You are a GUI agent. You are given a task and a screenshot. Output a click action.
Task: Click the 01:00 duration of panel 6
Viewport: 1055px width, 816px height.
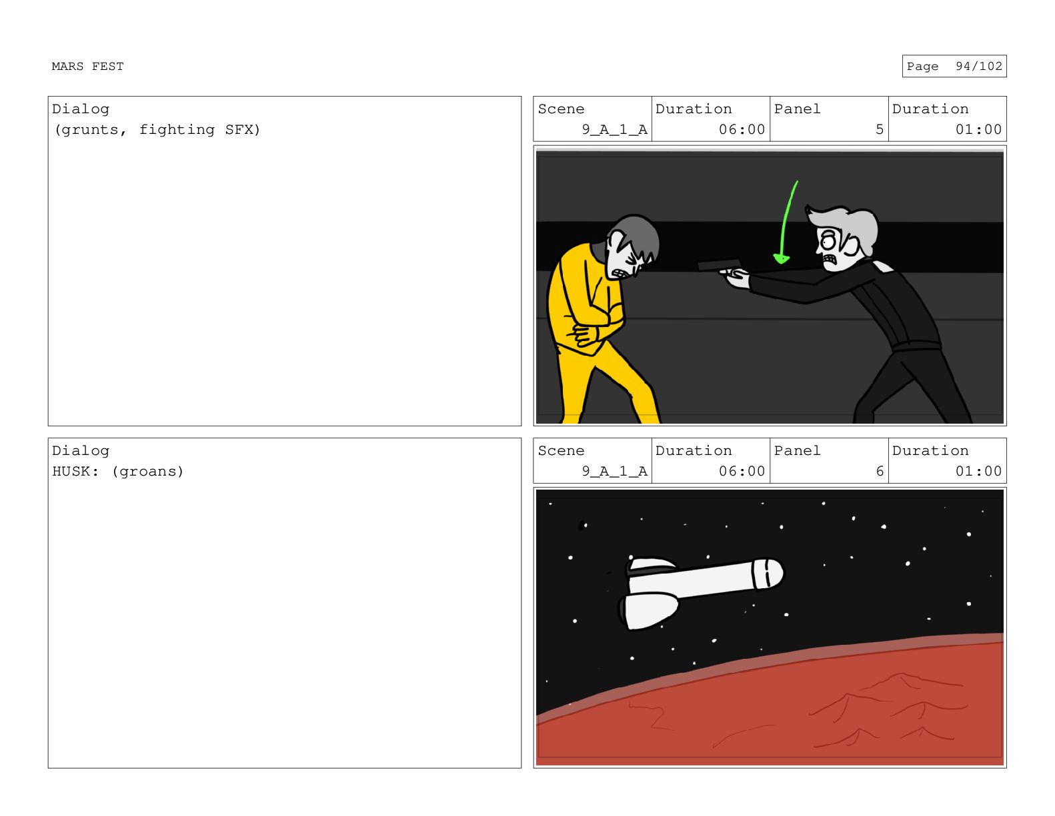[x=978, y=471]
